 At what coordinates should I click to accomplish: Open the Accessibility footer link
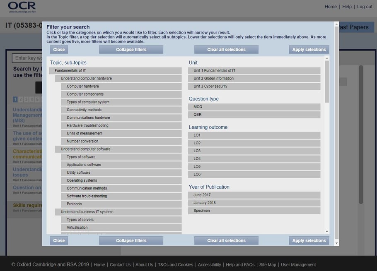point(209,264)
